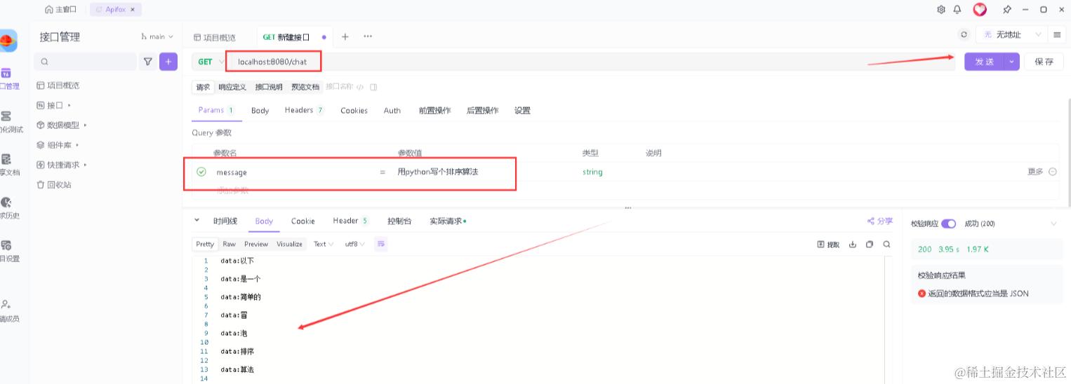Switch to the request Body tab
This screenshot has width=1071, height=384.
pyautogui.click(x=260, y=111)
